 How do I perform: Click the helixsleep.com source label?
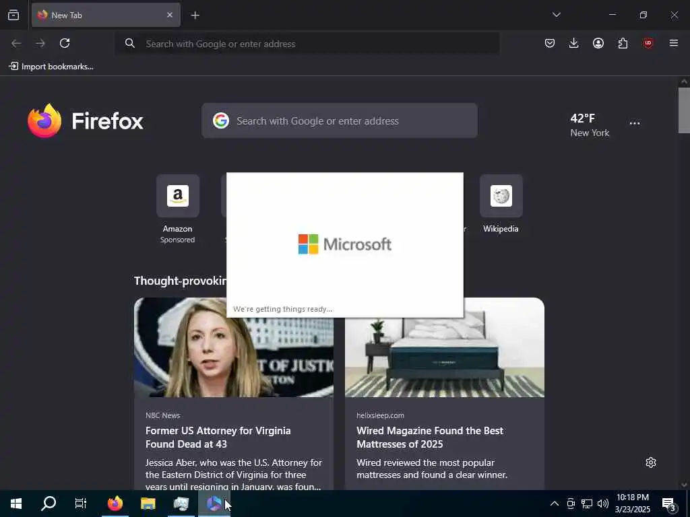pyautogui.click(x=380, y=415)
